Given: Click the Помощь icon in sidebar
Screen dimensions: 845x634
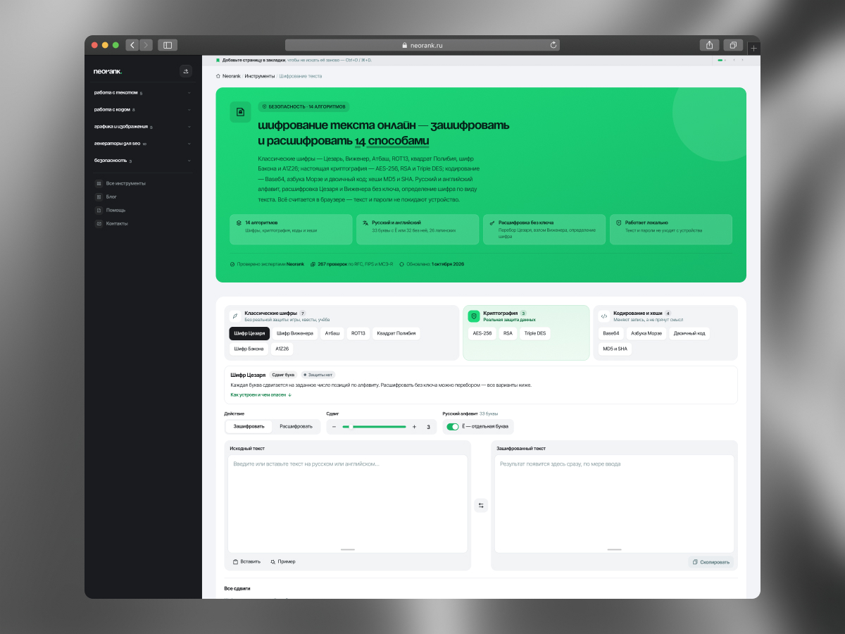Looking at the screenshot, I should tap(99, 210).
